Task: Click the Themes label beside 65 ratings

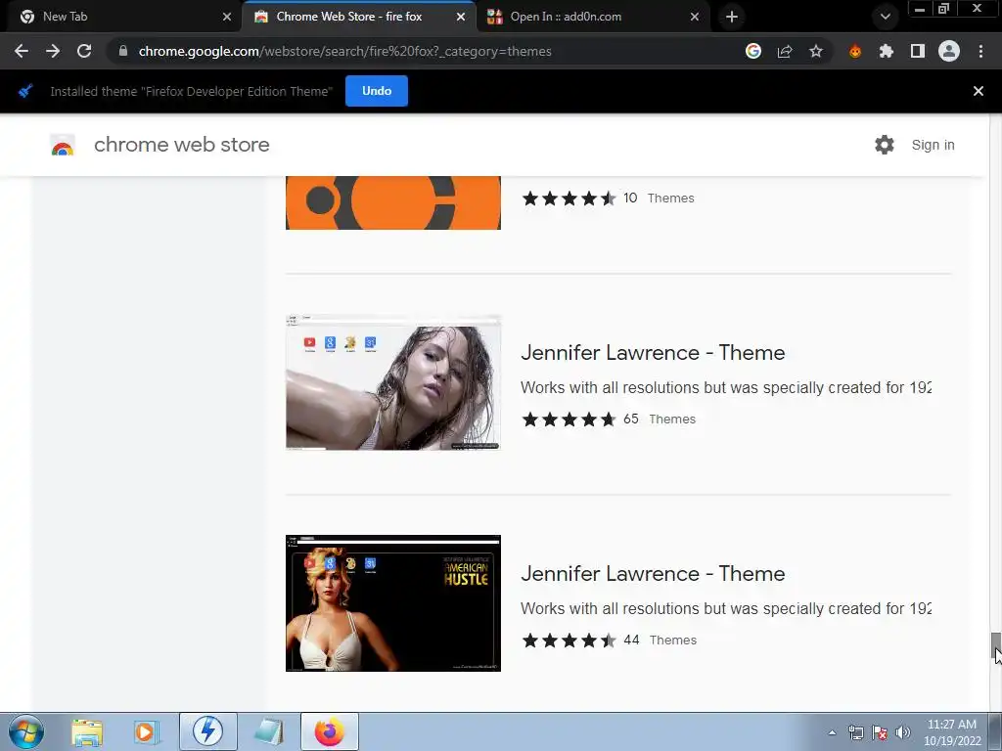Action: (672, 419)
